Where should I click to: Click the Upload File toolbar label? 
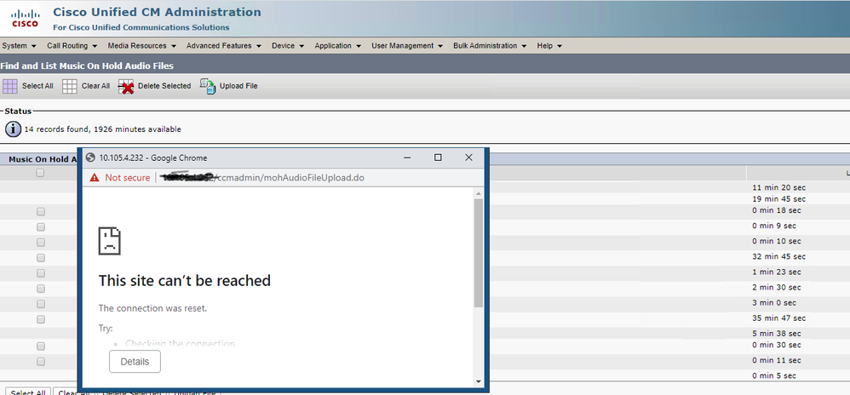238,86
